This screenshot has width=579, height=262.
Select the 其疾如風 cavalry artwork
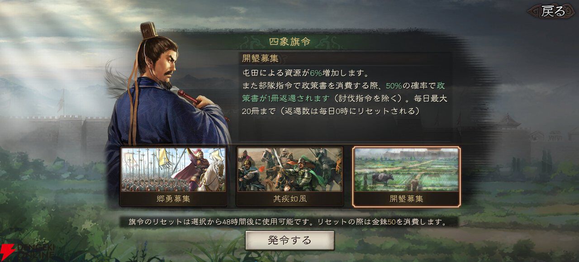click(x=289, y=169)
